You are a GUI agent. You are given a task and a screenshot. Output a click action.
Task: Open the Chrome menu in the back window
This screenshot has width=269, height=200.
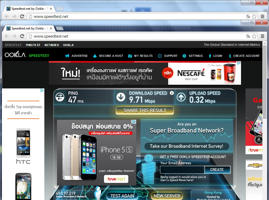point(262,16)
